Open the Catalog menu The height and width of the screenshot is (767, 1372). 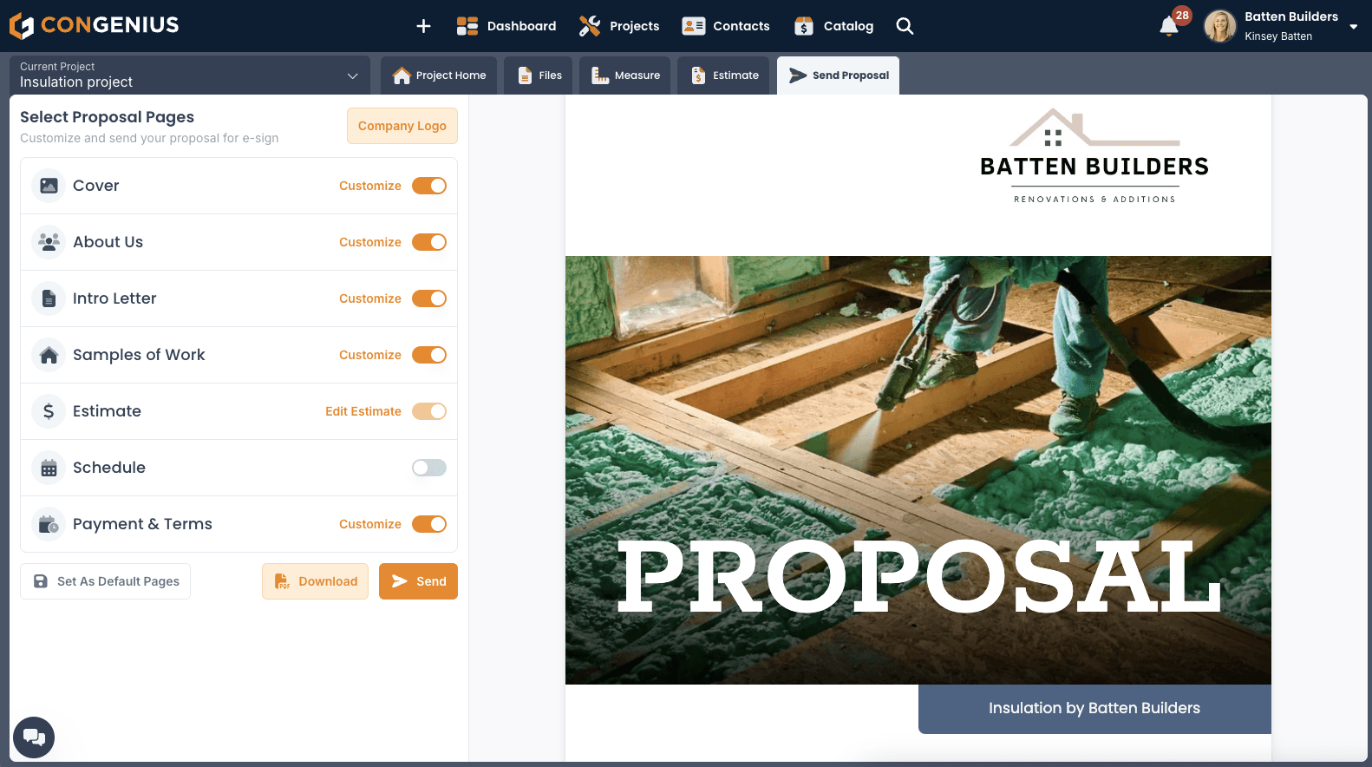(x=833, y=26)
